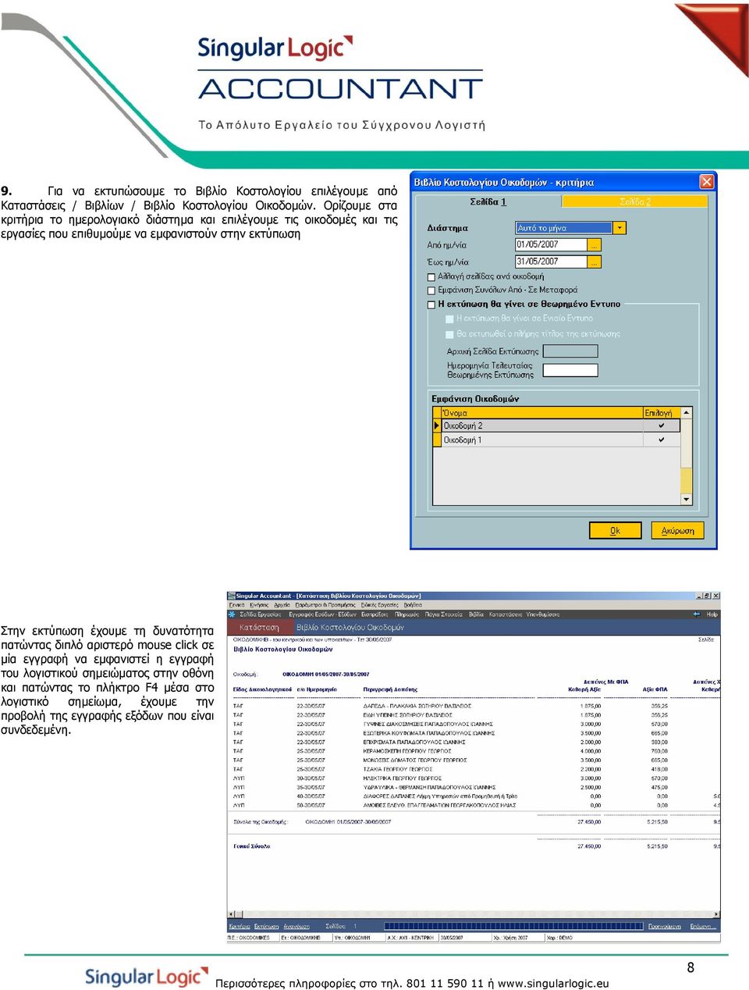Tick Θα εκτυπωθεί ο πλήρης τίτλος checkbox
This screenshot has width=749, height=990.
(449, 334)
